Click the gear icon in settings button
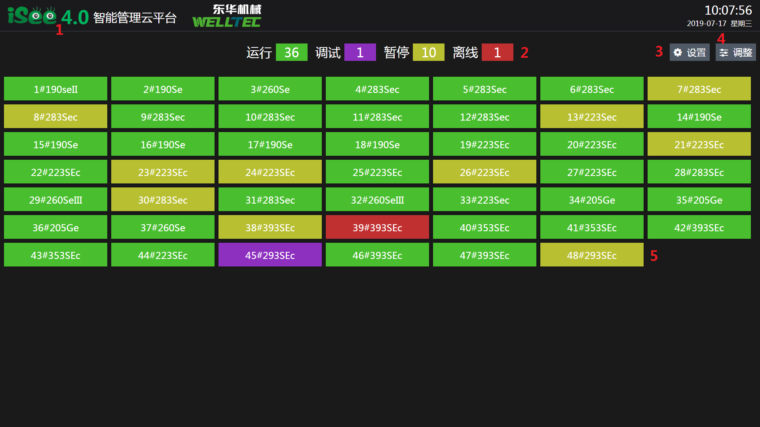Screen dimensions: 760x427 click(x=678, y=53)
